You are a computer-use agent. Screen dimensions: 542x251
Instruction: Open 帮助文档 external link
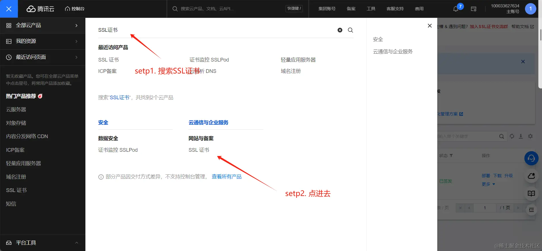tap(523, 27)
